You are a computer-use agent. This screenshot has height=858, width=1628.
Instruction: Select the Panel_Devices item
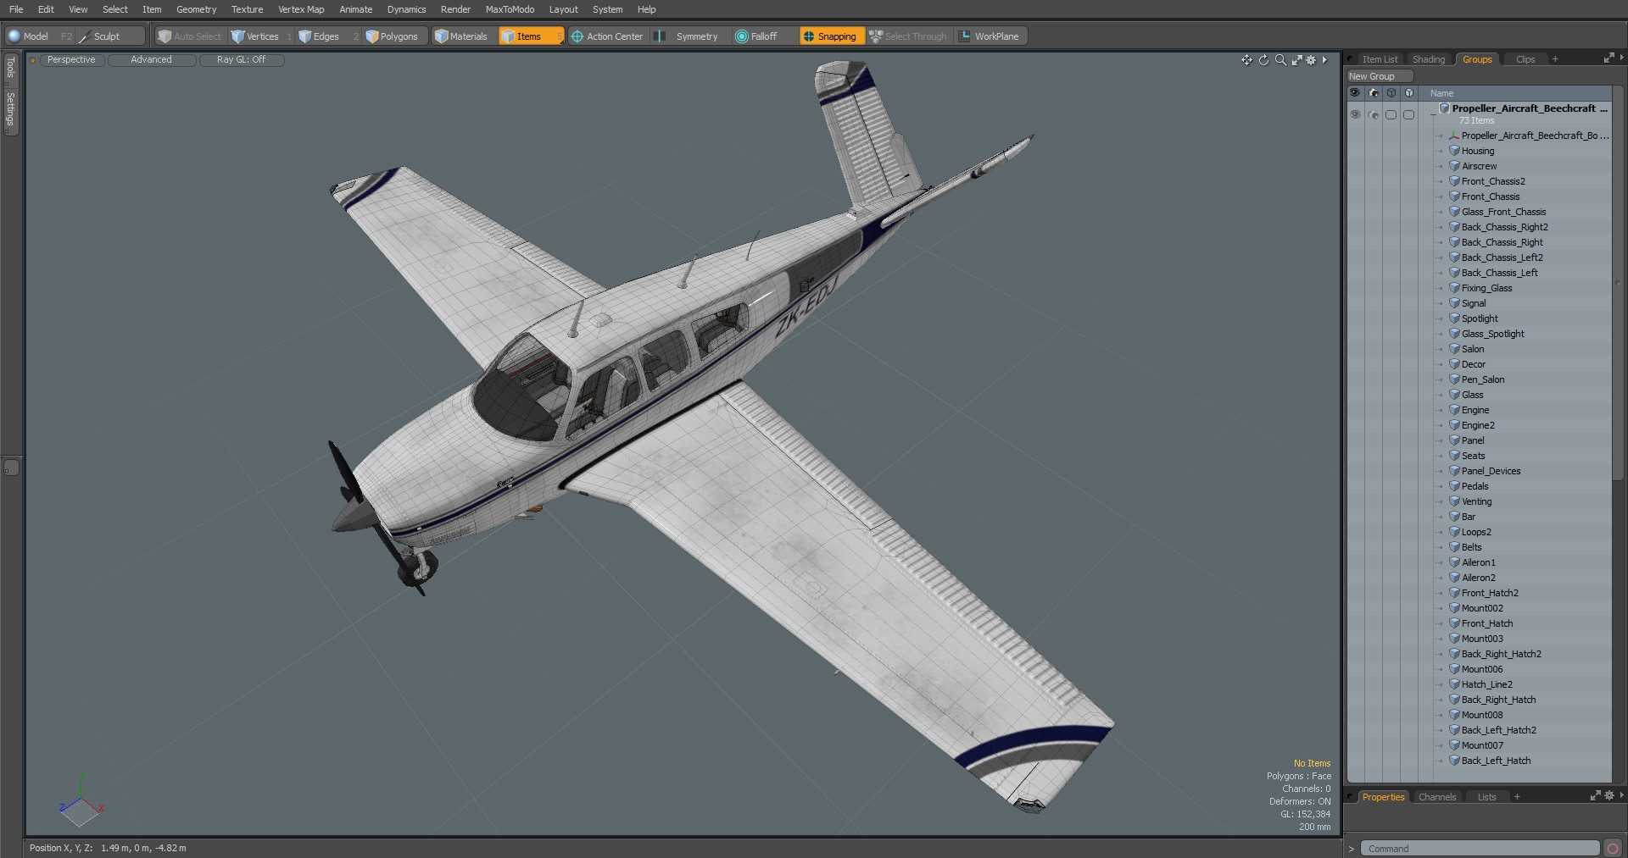pyautogui.click(x=1491, y=471)
